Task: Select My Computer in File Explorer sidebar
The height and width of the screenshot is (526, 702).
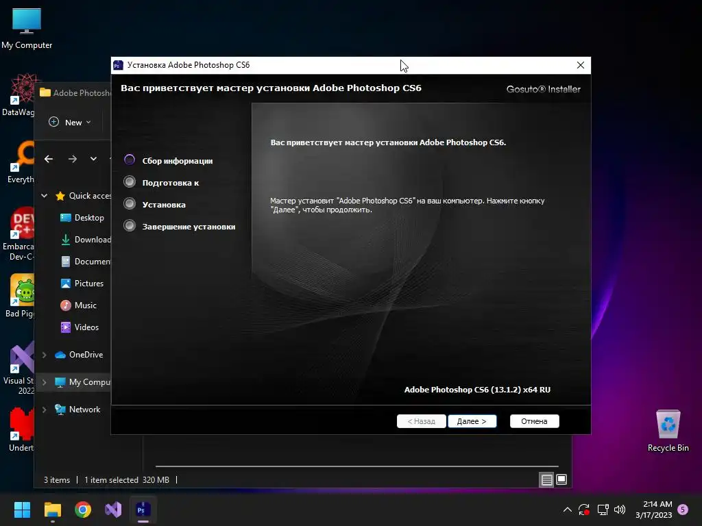Action: point(82,382)
